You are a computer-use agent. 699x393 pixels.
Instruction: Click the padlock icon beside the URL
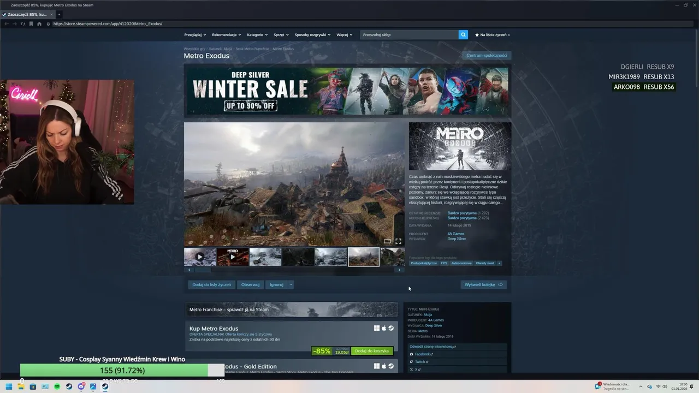point(48,24)
